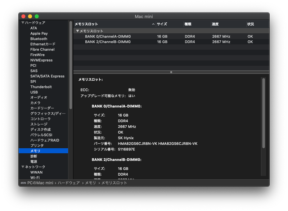Click manufacturer value SK Hynix

126,138
